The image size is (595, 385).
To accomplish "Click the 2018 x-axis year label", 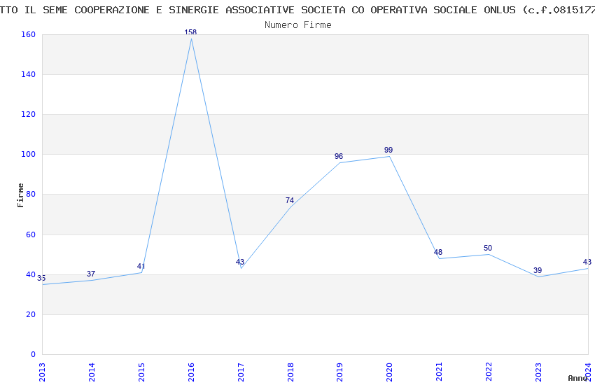I will coord(290,372).
